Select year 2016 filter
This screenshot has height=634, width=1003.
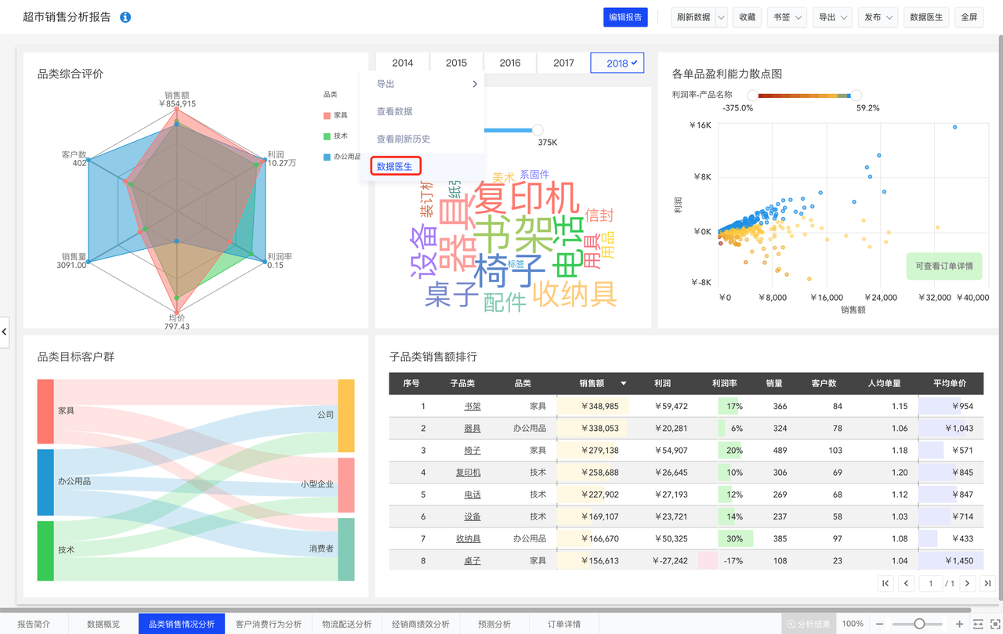pos(510,63)
